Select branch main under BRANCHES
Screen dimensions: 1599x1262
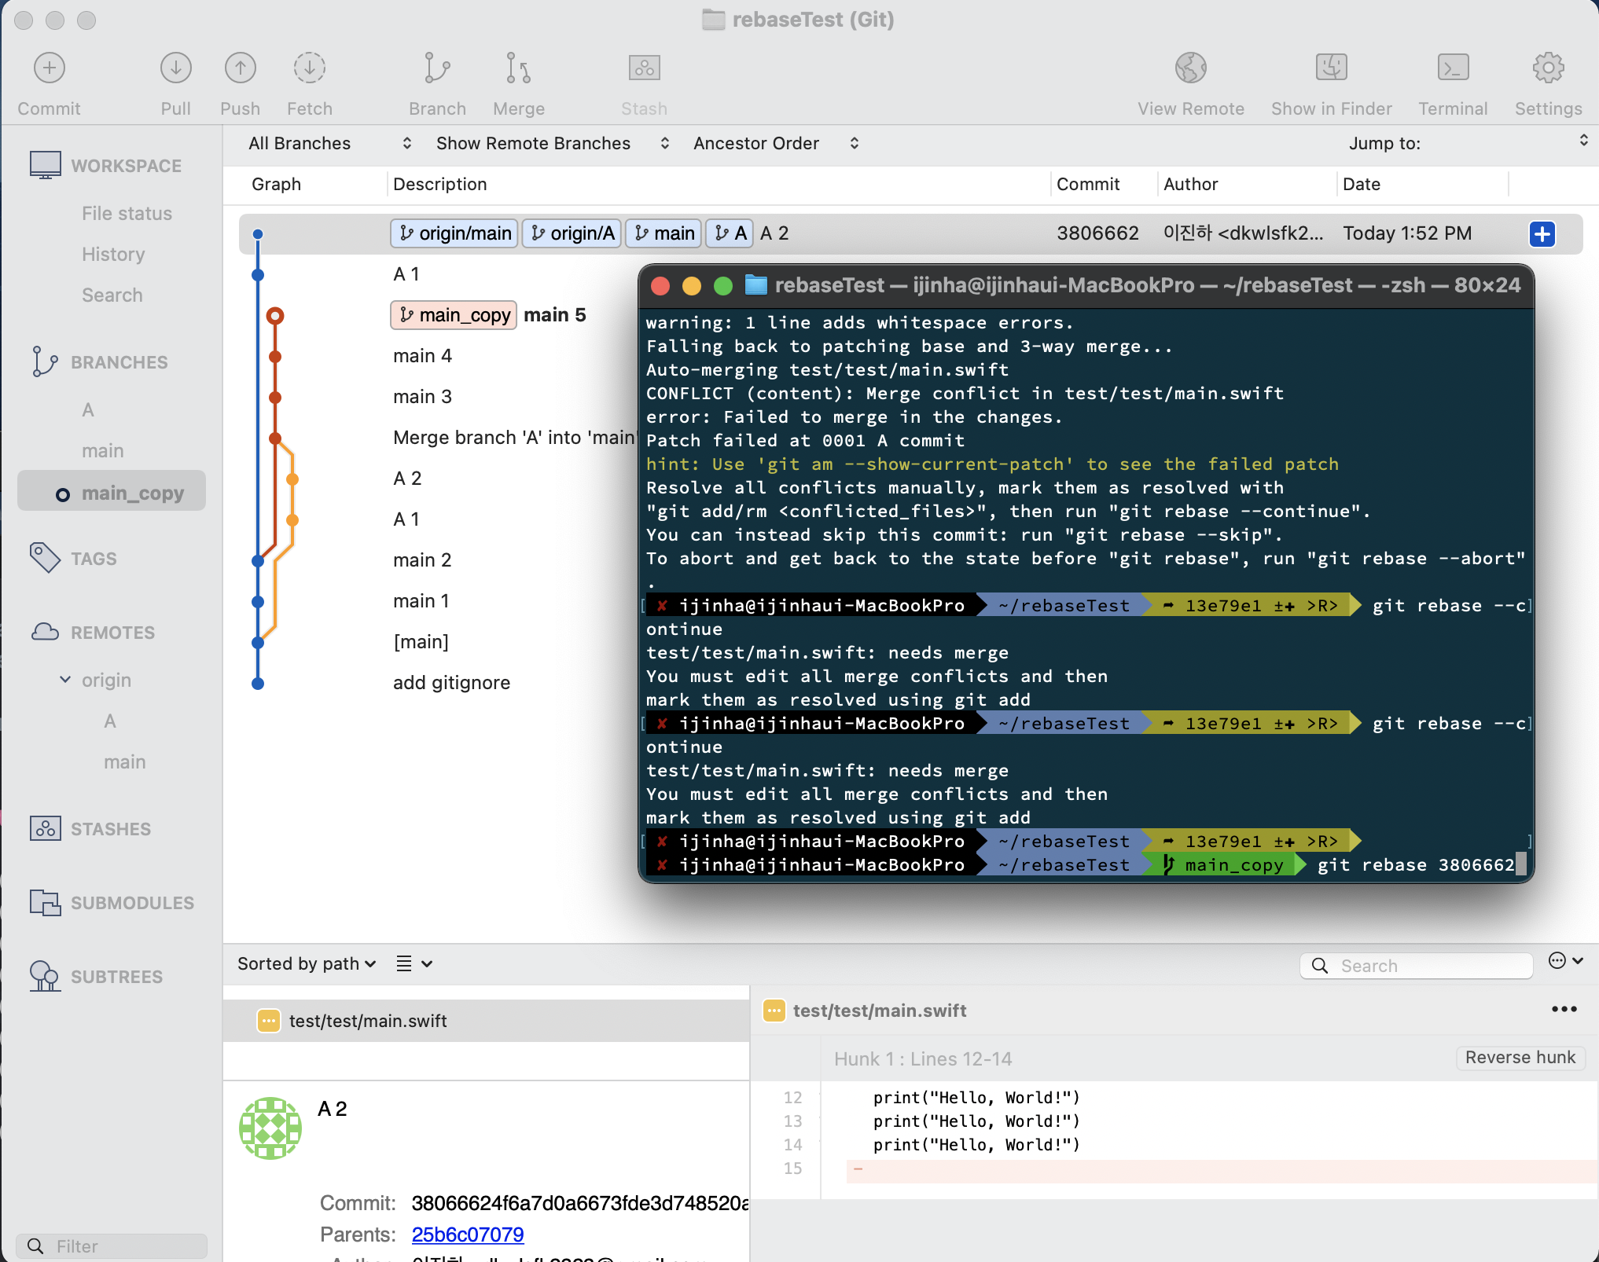103,450
